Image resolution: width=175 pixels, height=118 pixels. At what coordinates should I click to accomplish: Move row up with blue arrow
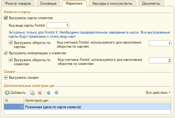pyautogui.click(x=49, y=93)
